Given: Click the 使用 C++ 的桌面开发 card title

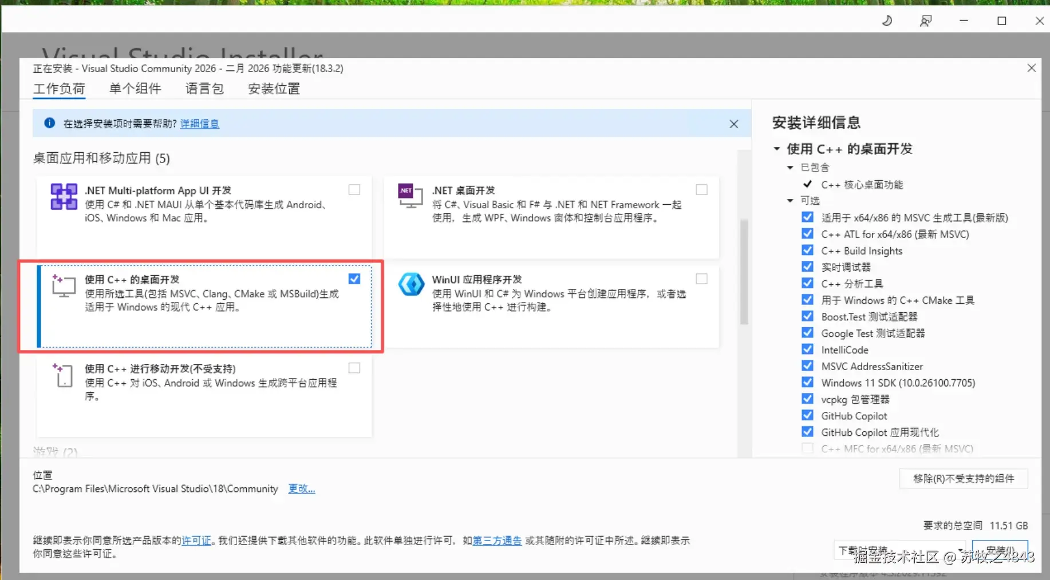Looking at the screenshot, I should tap(132, 279).
